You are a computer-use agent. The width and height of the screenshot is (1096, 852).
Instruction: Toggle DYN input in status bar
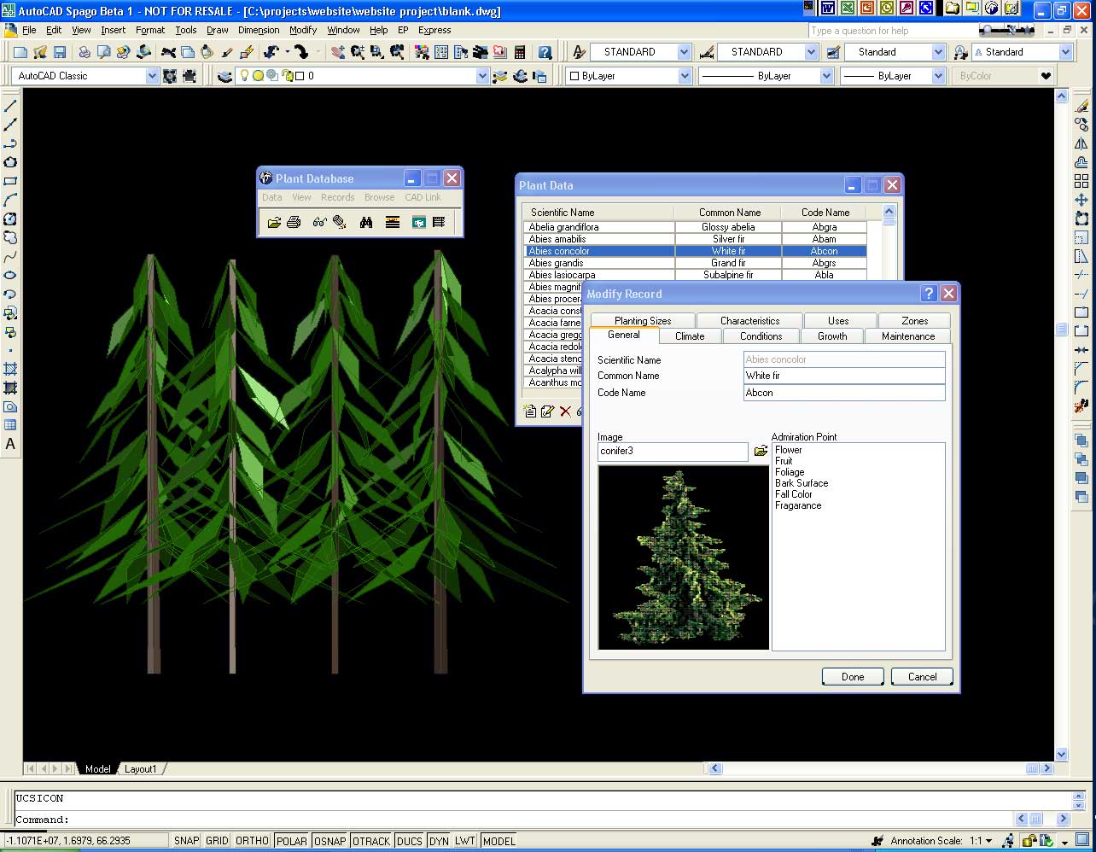(x=439, y=841)
